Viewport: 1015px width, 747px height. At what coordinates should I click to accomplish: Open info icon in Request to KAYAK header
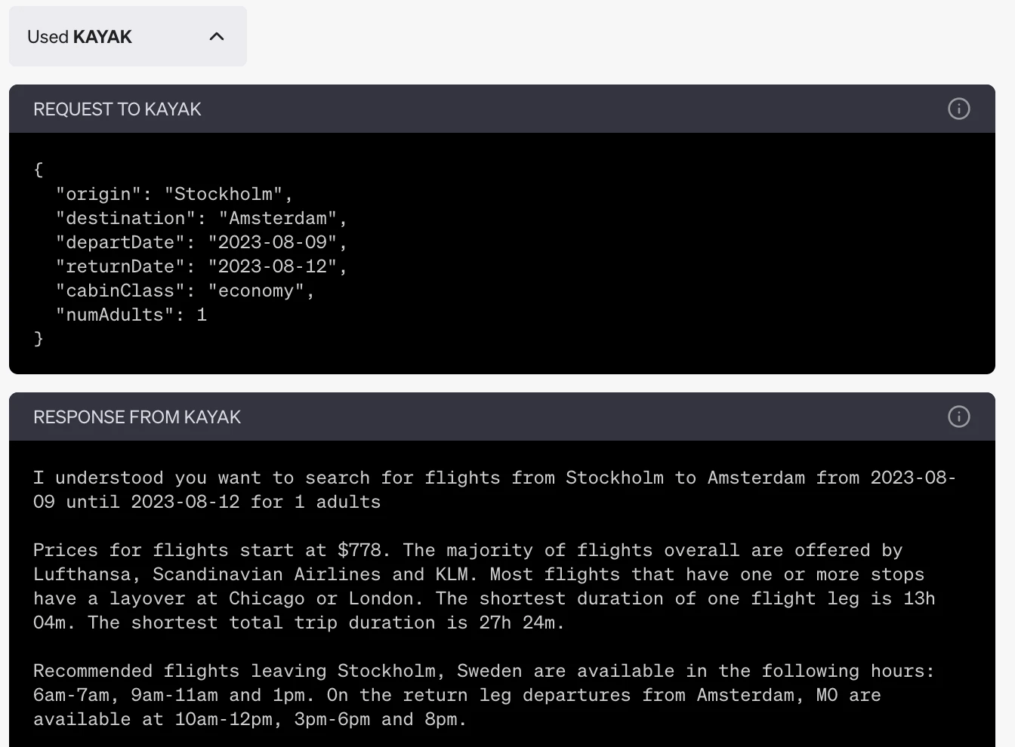(959, 109)
